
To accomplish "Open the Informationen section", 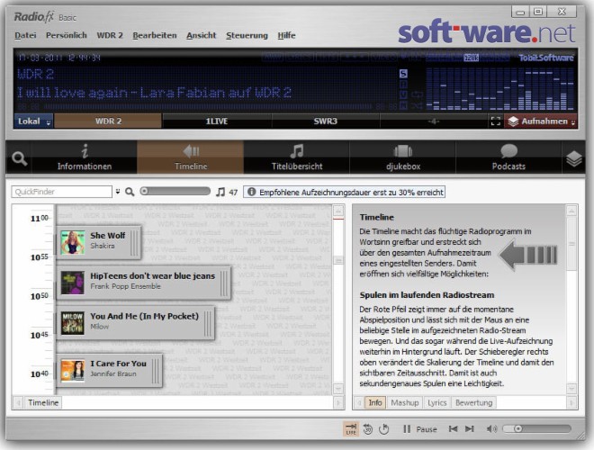I will (85, 157).
